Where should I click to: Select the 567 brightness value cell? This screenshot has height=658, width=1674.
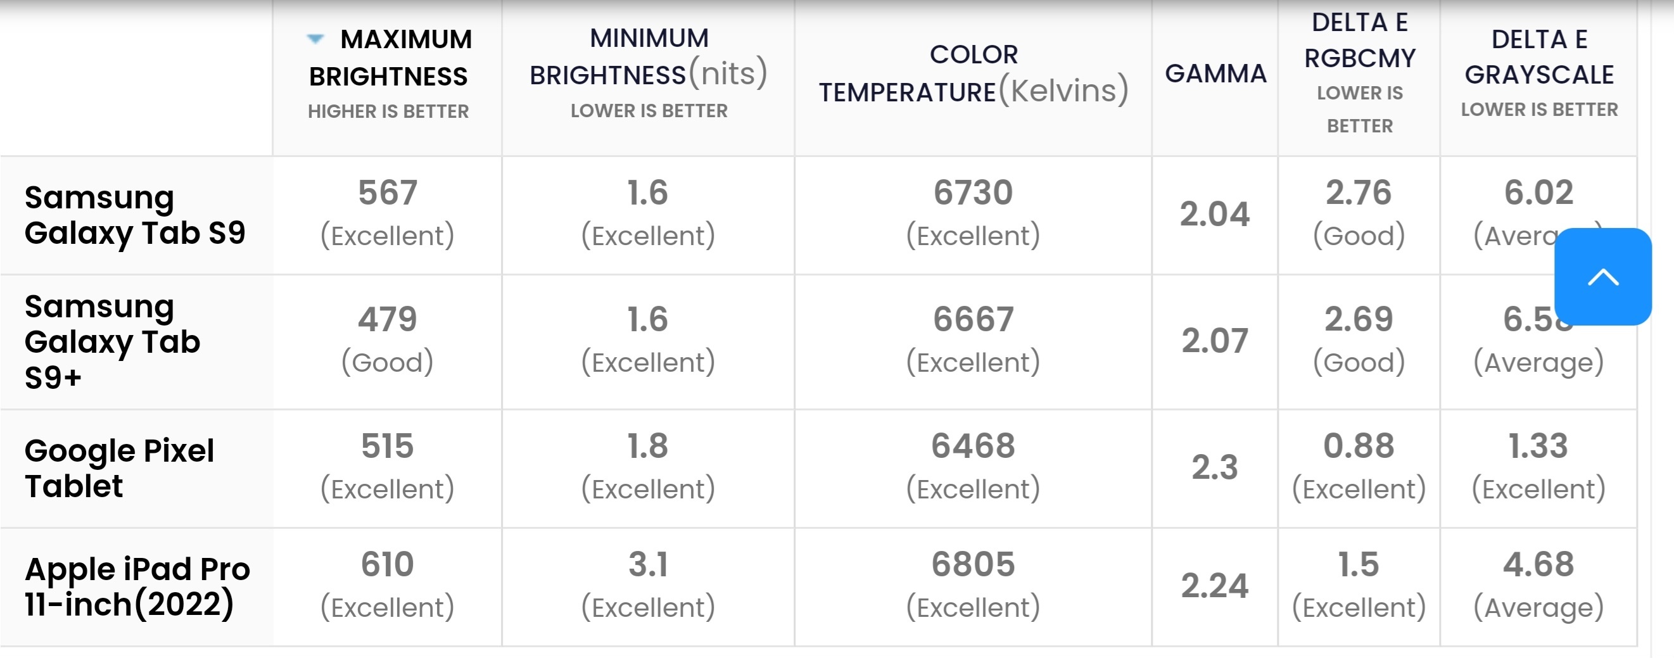(x=388, y=215)
